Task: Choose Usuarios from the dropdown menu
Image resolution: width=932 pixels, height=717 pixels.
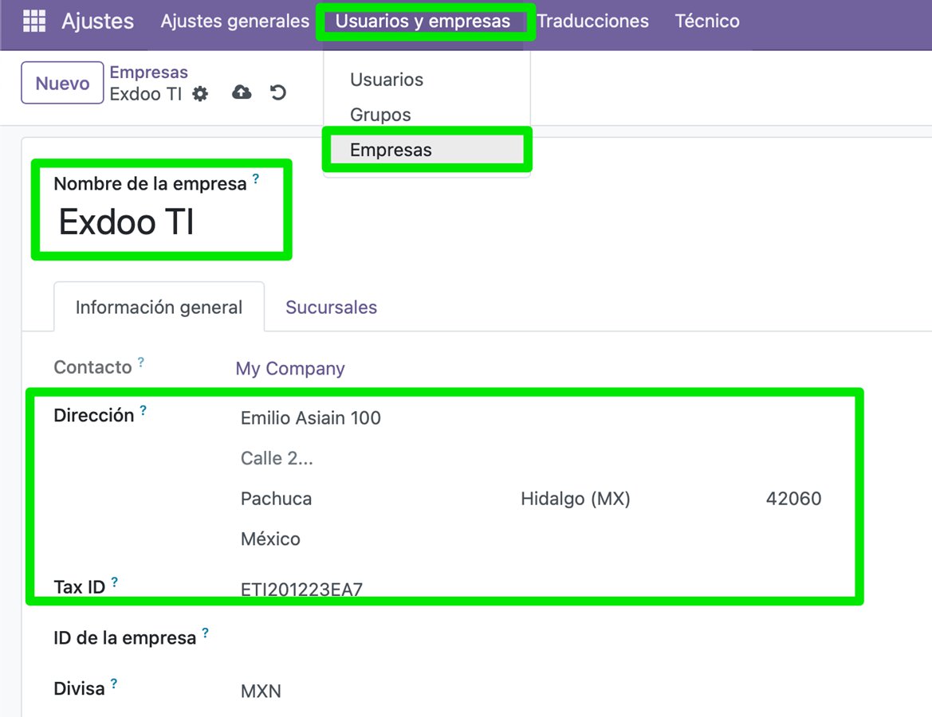Action: click(x=387, y=80)
